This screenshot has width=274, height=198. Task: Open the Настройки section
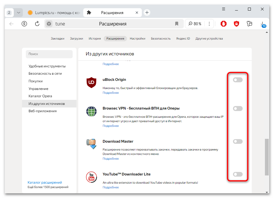click(137, 39)
